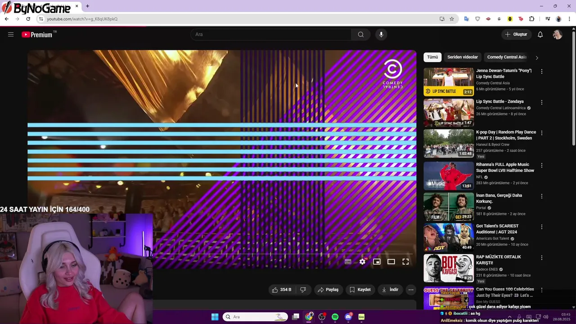Seek on the video progress bar
This screenshot has width=576, height=324.
[222, 254]
